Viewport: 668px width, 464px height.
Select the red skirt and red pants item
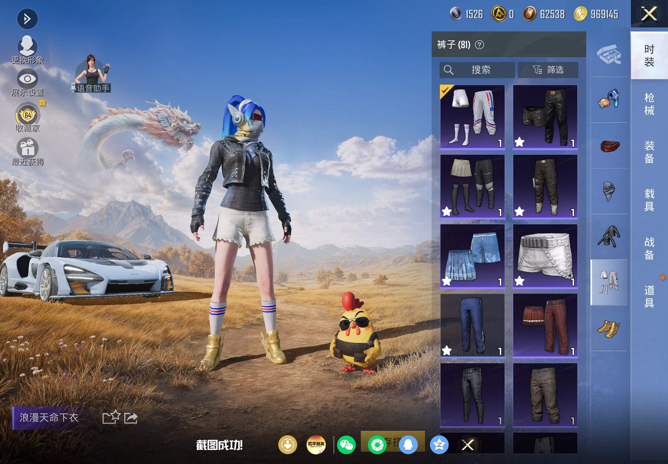545,326
